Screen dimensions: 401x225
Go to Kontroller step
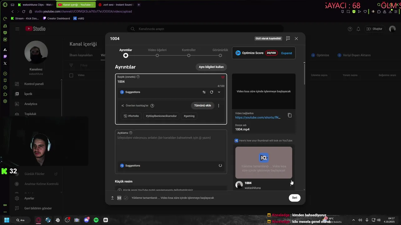pos(189,52)
